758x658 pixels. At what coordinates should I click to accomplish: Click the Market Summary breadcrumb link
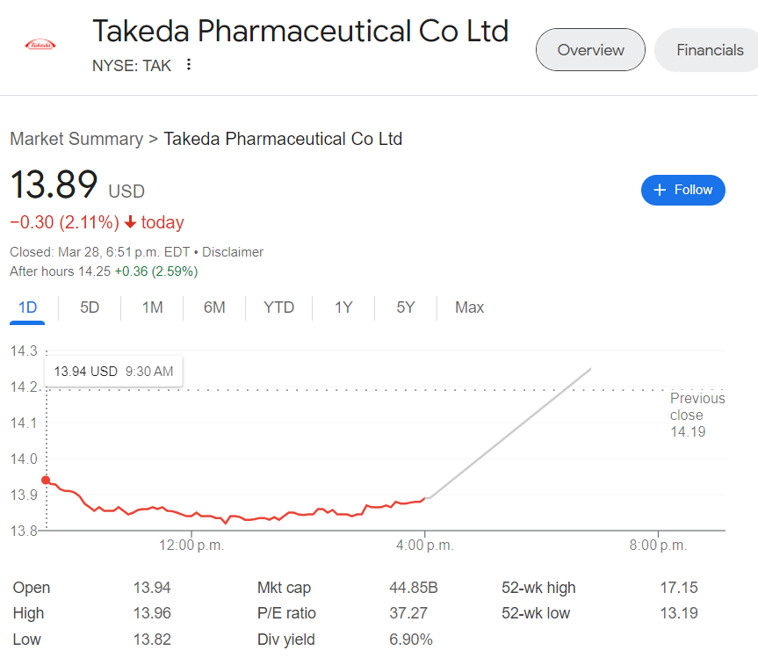tap(76, 139)
